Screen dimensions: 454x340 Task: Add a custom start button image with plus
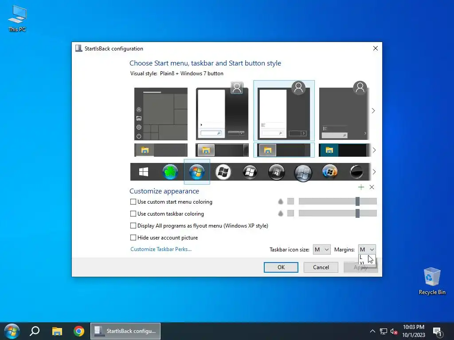361,187
